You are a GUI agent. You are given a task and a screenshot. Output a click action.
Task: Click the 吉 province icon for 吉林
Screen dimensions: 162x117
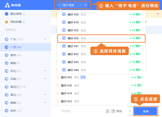click(x=6, y=111)
